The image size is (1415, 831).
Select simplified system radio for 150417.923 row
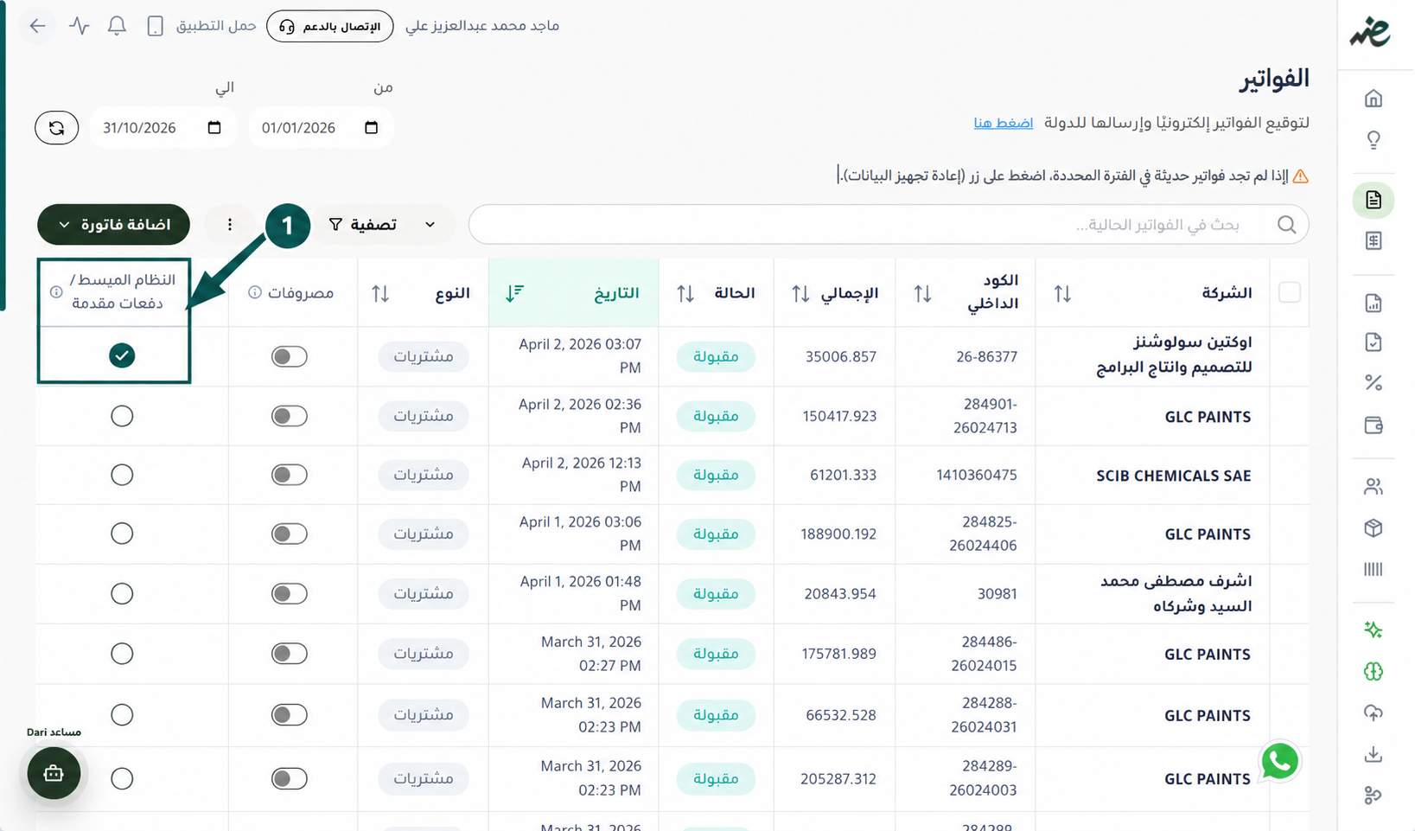tap(122, 416)
